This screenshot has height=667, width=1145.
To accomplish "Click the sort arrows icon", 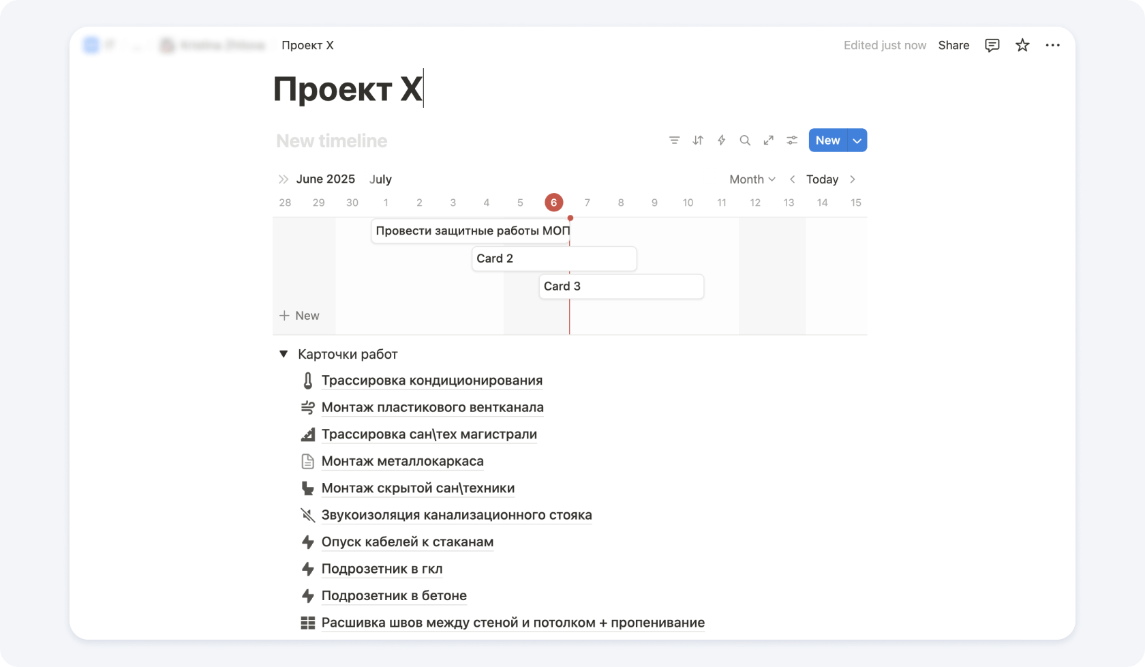I will 698,140.
